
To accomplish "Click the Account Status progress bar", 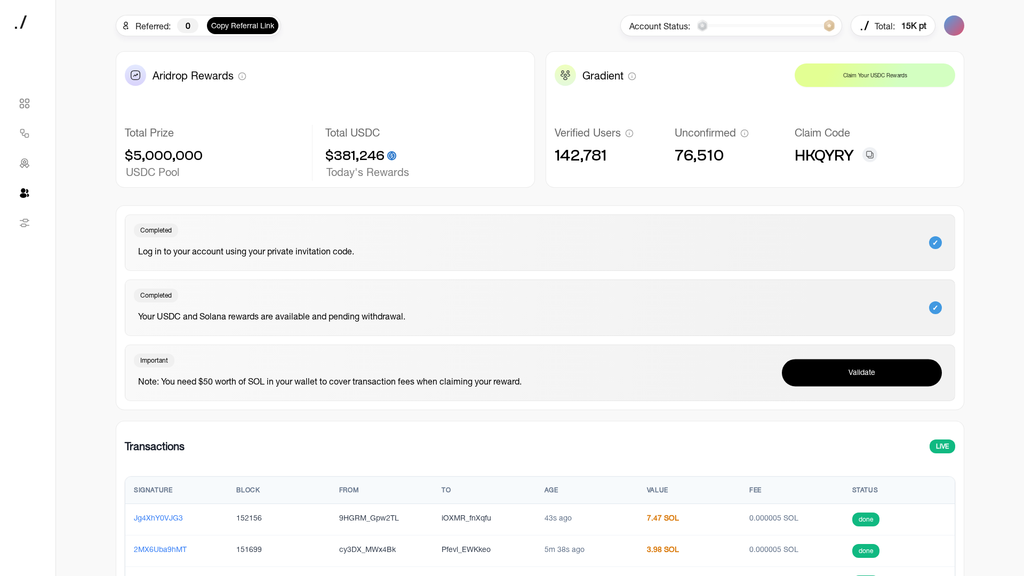I will click(766, 26).
